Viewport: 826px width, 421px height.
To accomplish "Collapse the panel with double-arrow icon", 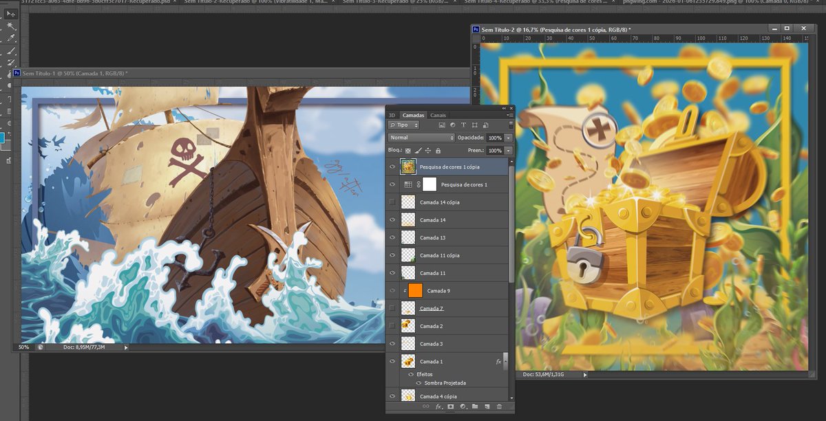I will (x=504, y=108).
